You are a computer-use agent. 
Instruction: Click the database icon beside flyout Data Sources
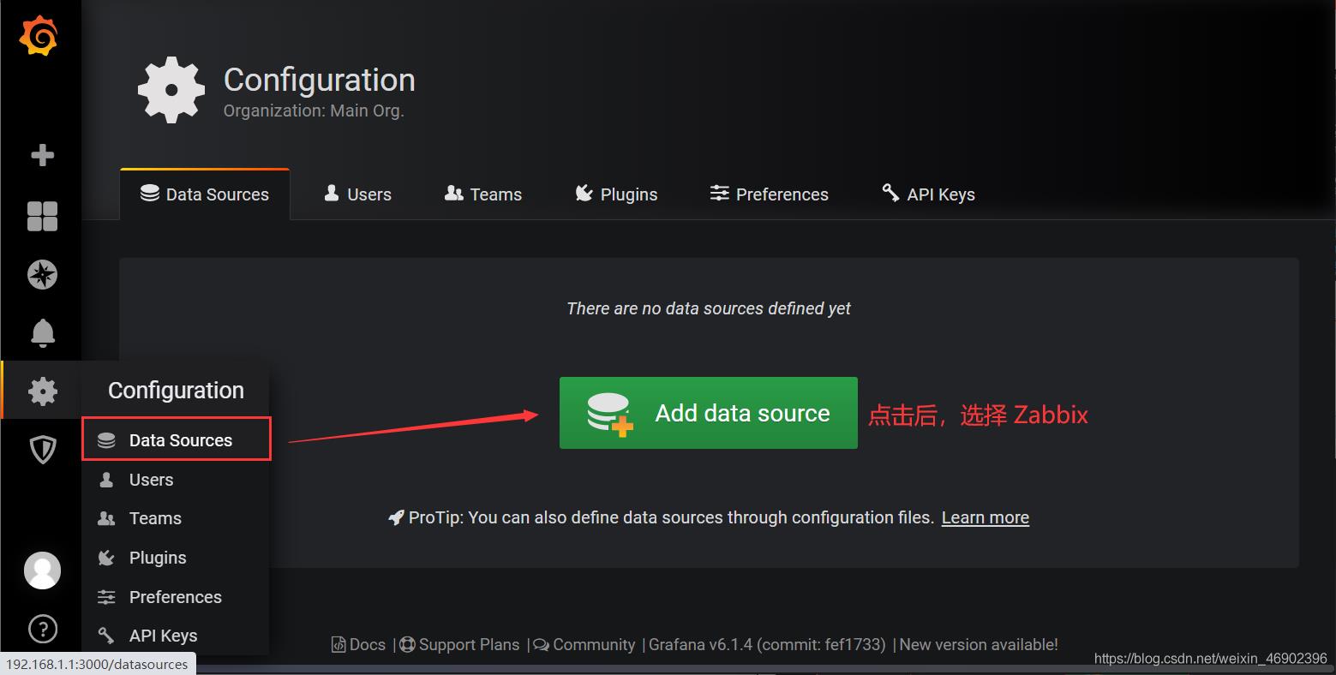tap(106, 440)
